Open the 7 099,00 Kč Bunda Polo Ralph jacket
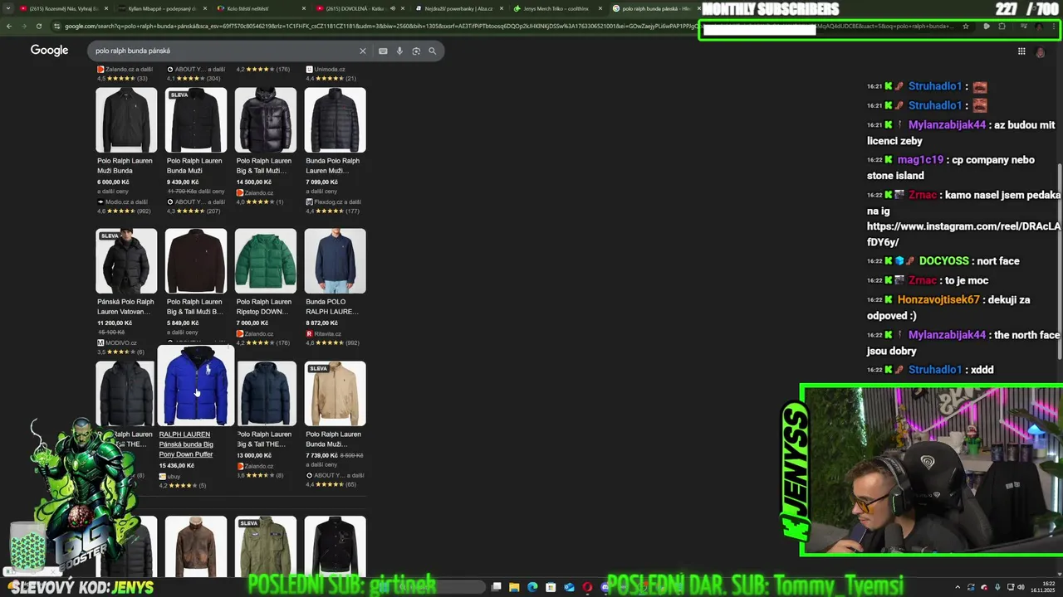The image size is (1063, 597). 336,120
